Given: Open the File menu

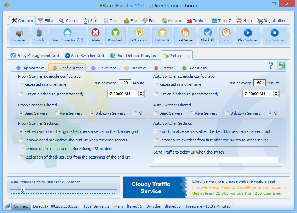Looking at the screenshot, I should 130,21.
